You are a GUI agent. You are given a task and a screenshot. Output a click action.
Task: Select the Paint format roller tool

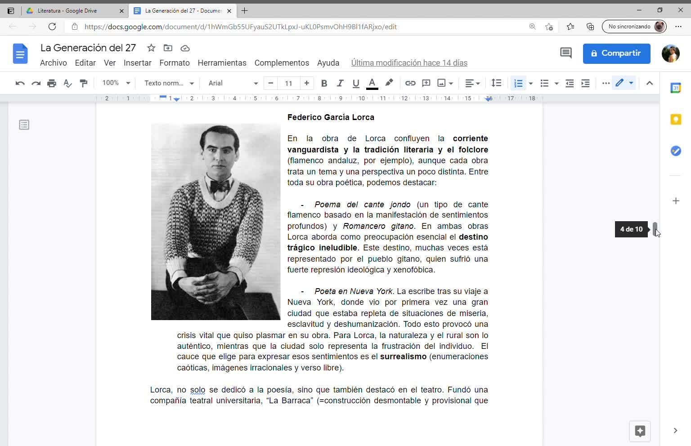pos(84,83)
